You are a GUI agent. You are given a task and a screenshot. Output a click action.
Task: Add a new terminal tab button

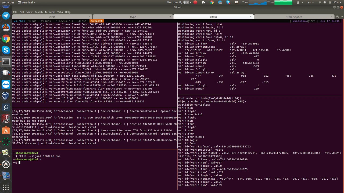tap(337, 17)
